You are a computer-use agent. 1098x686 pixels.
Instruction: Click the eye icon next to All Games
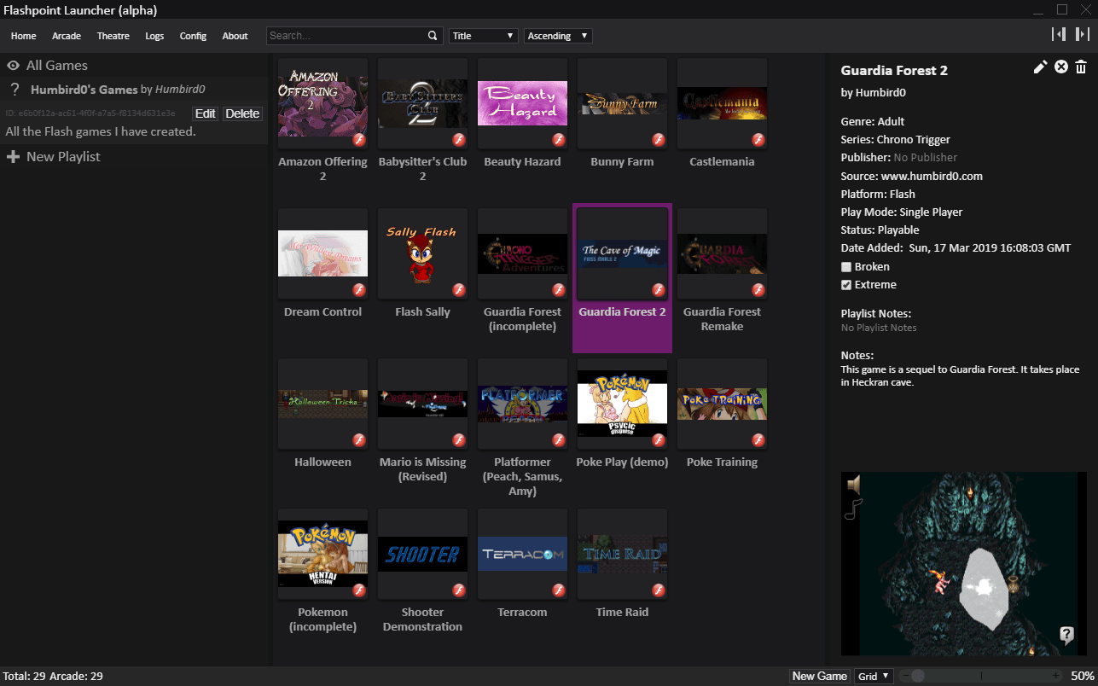pyautogui.click(x=14, y=66)
